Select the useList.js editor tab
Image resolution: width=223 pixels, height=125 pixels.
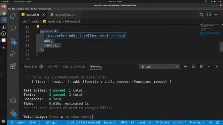click(x=33, y=15)
